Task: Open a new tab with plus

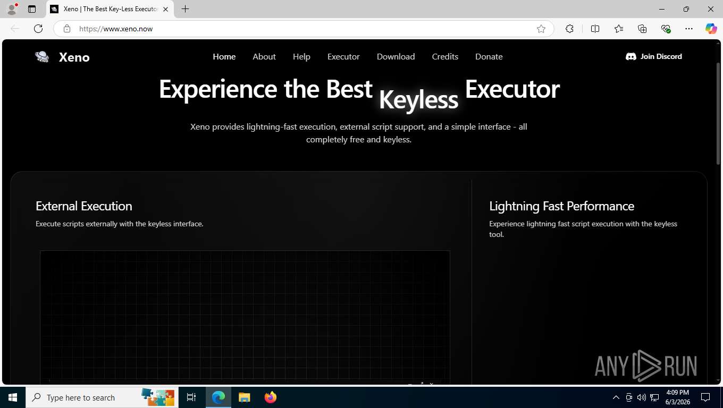Action: pos(185,9)
